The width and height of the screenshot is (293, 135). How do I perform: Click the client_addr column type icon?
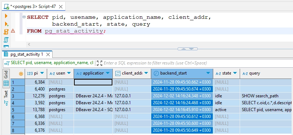[117, 73]
